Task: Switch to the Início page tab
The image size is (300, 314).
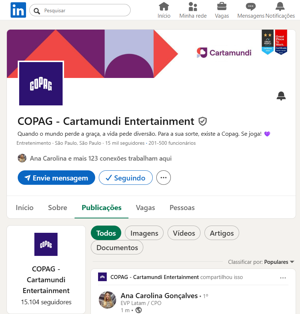Action: (x=25, y=208)
